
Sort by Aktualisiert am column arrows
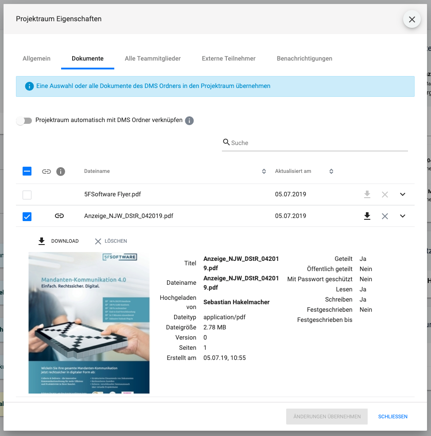(x=331, y=171)
